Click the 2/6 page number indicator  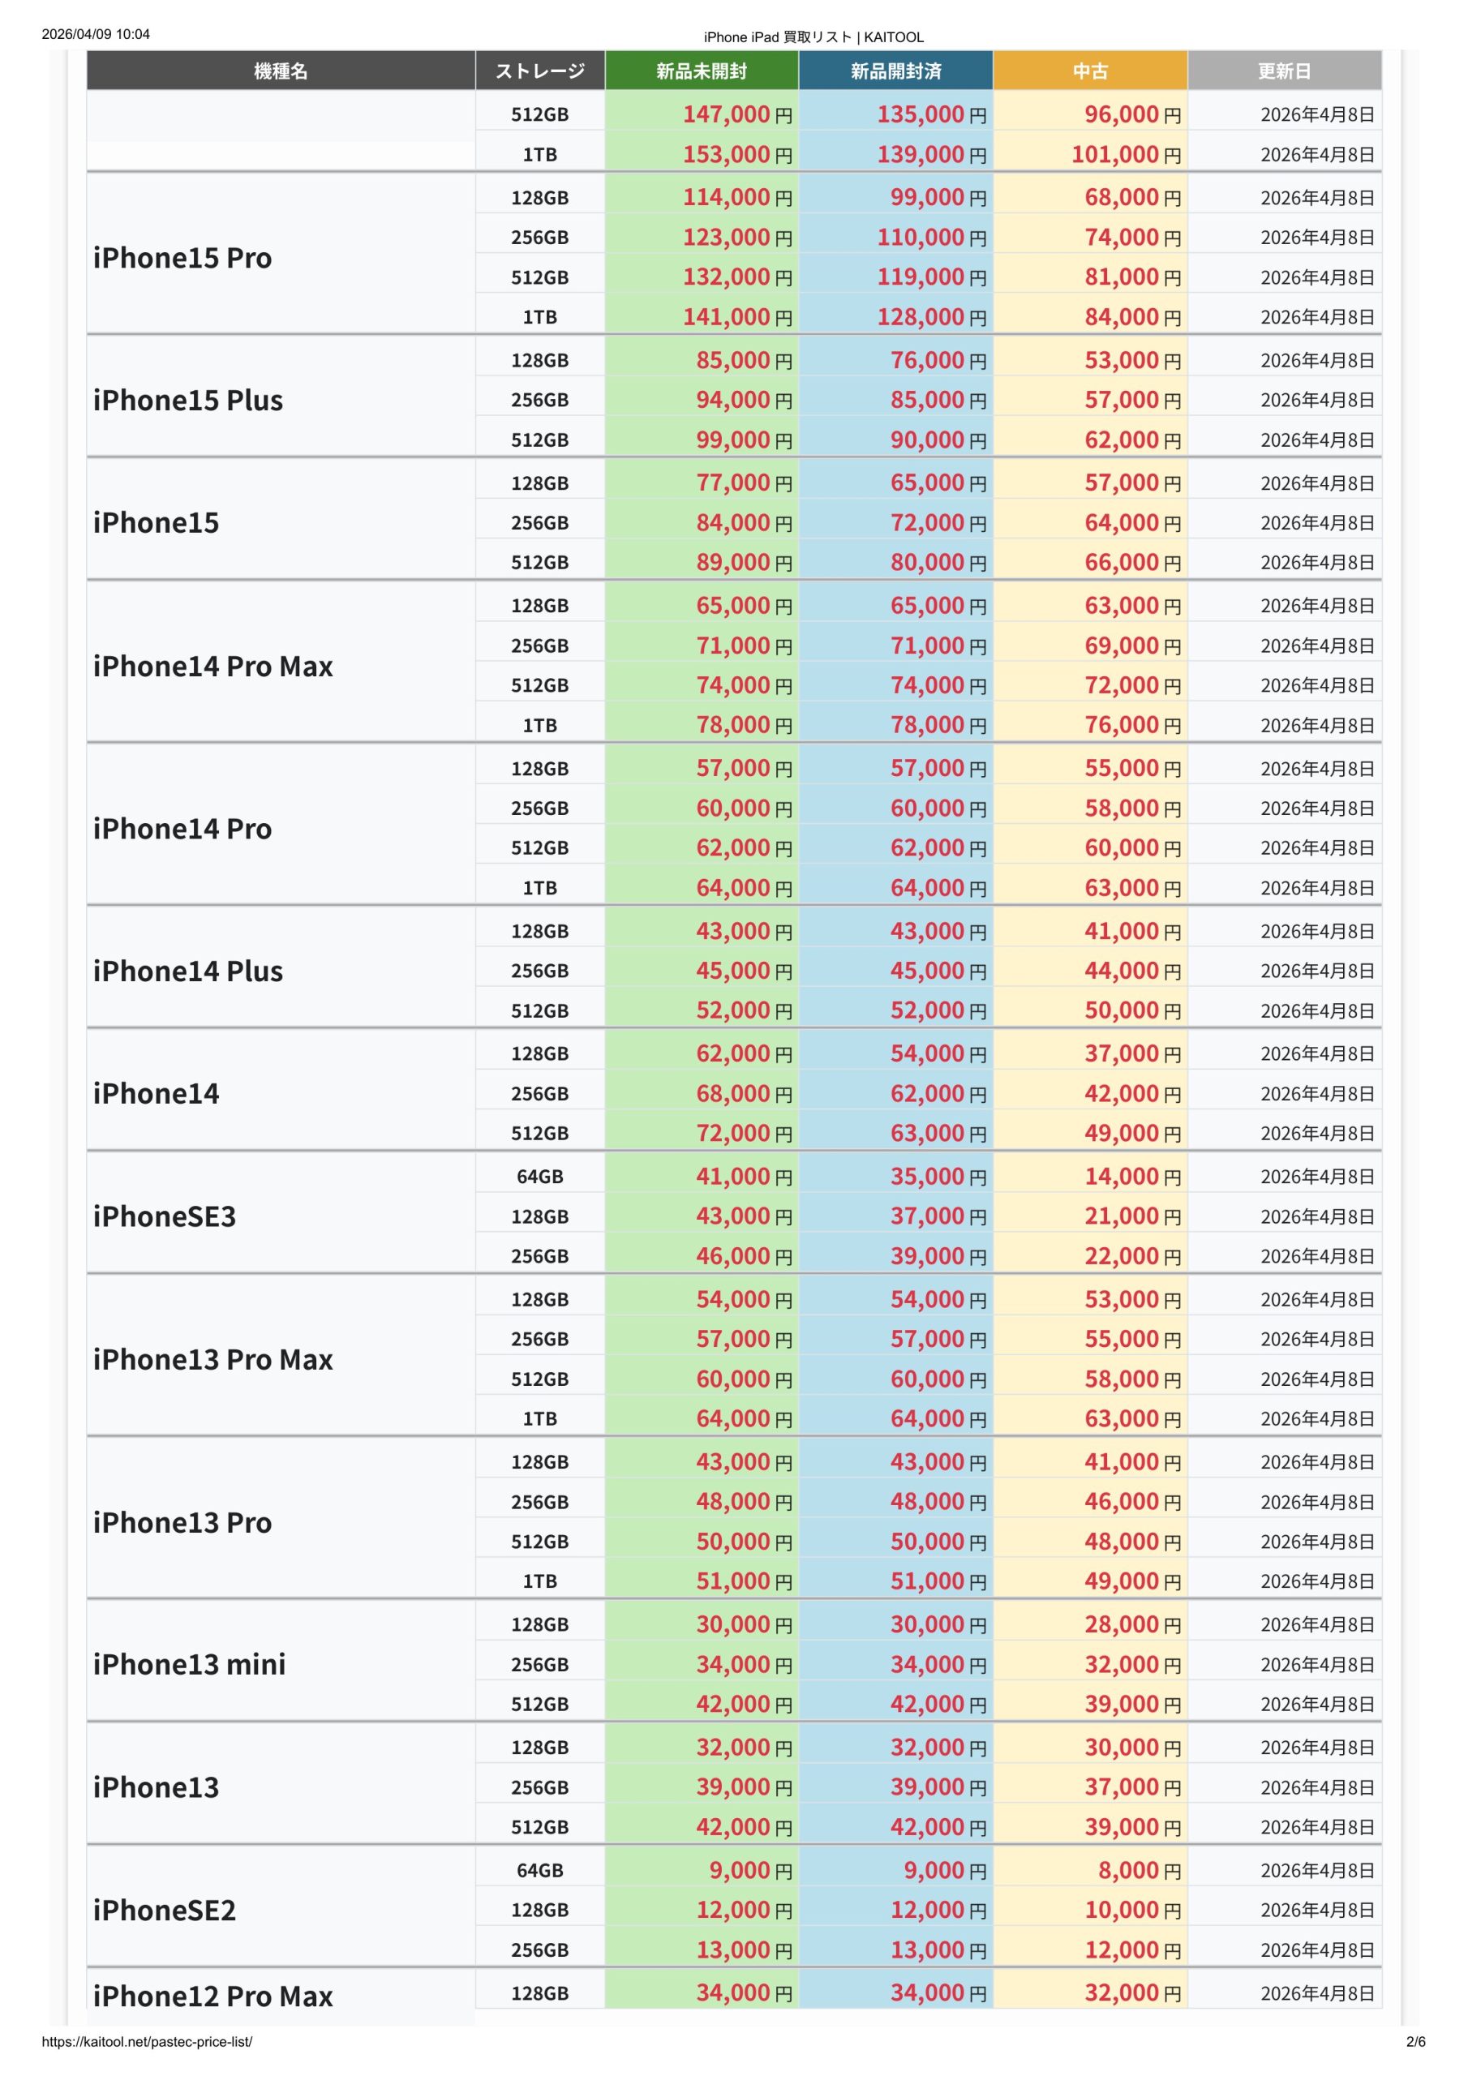click(x=1415, y=2042)
